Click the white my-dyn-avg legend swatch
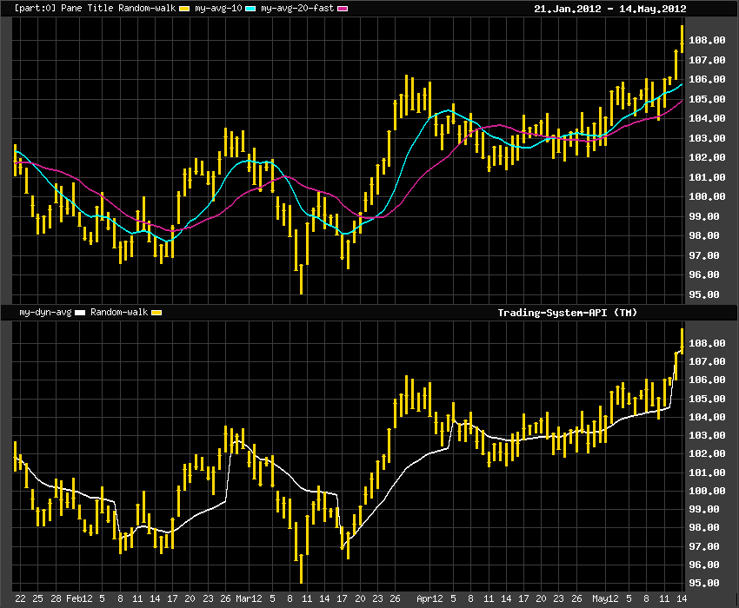 point(80,312)
